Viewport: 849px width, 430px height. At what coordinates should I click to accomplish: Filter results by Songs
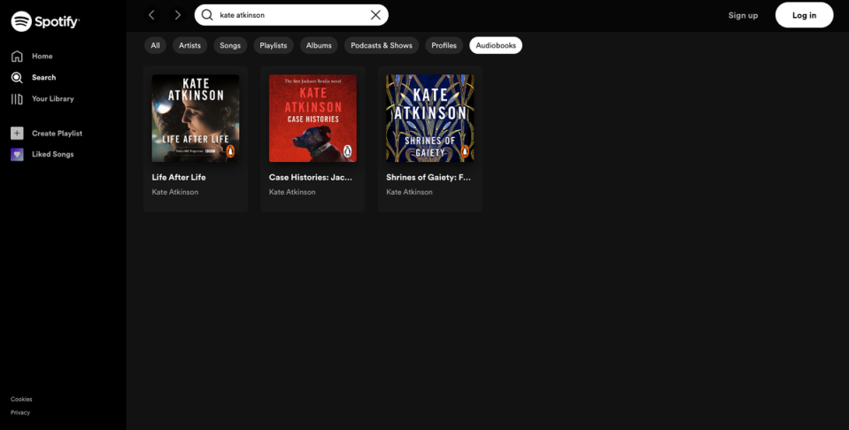pyautogui.click(x=230, y=45)
